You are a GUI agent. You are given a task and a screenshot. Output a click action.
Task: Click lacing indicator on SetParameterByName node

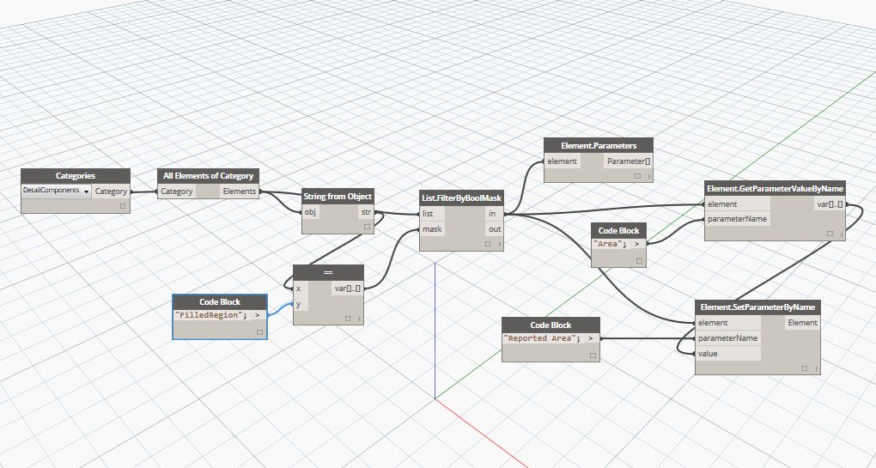pyautogui.click(x=816, y=368)
